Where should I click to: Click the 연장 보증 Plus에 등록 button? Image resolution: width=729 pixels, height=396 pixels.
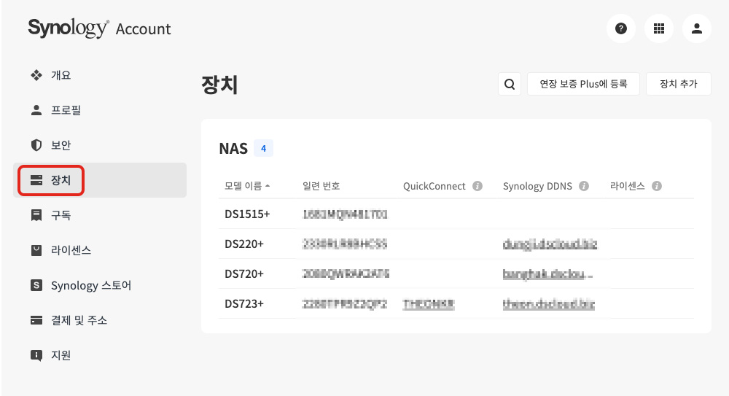(583, 84)
